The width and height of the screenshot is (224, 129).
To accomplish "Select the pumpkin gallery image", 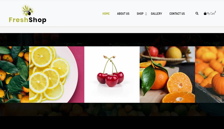I will pos(210,74).
